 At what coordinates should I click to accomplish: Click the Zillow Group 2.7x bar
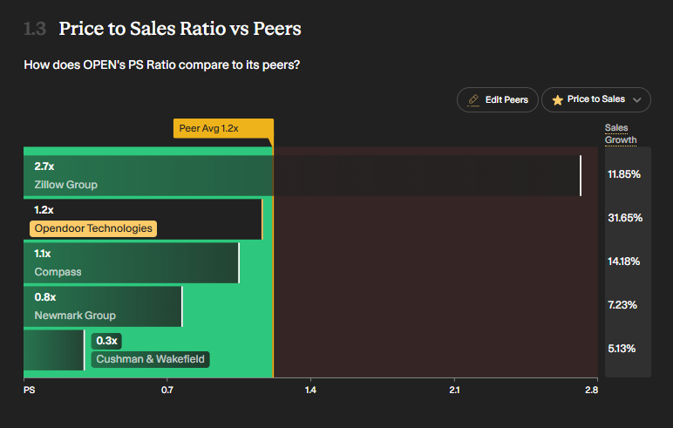click(x=303, y=175)
